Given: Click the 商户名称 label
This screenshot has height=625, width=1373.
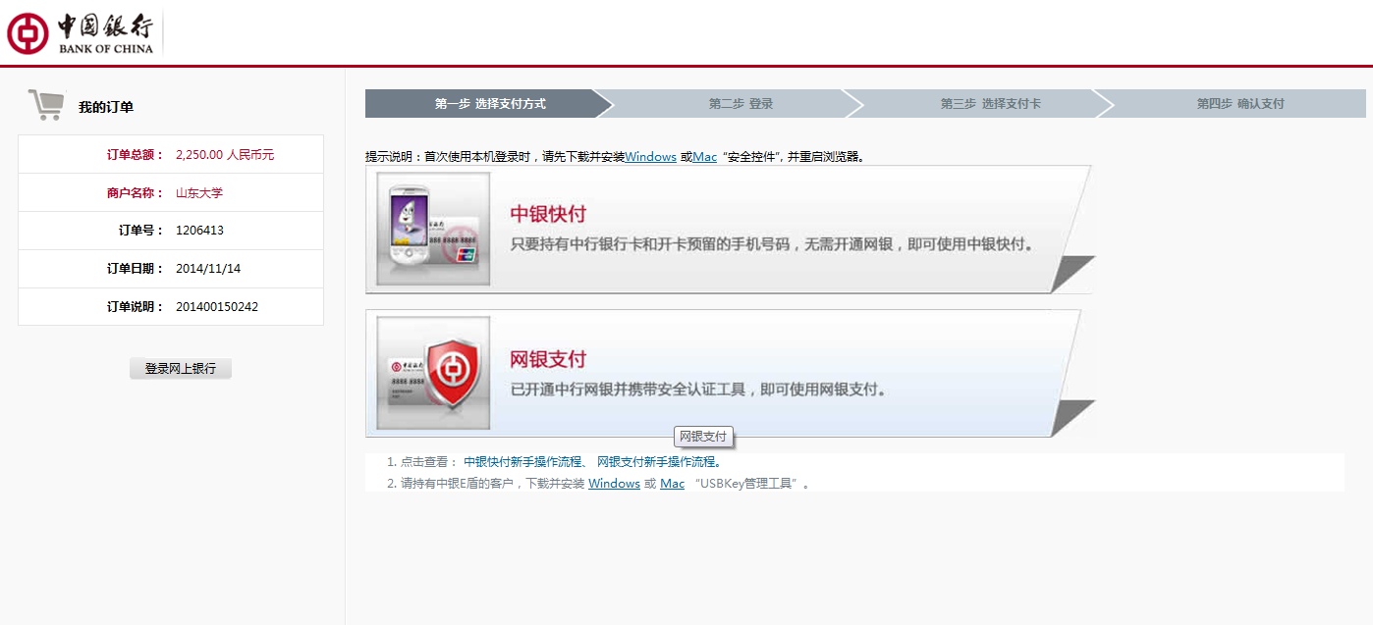Looking at the screenshot, I should coord(136,193).
